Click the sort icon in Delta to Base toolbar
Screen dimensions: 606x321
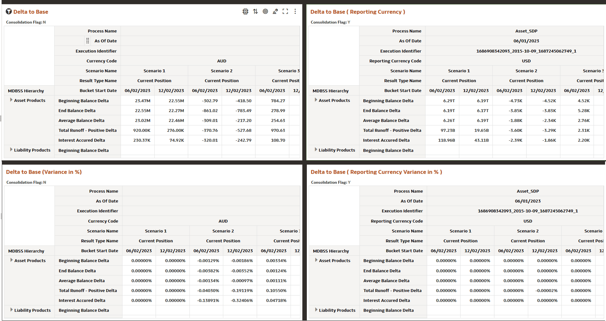255,12
